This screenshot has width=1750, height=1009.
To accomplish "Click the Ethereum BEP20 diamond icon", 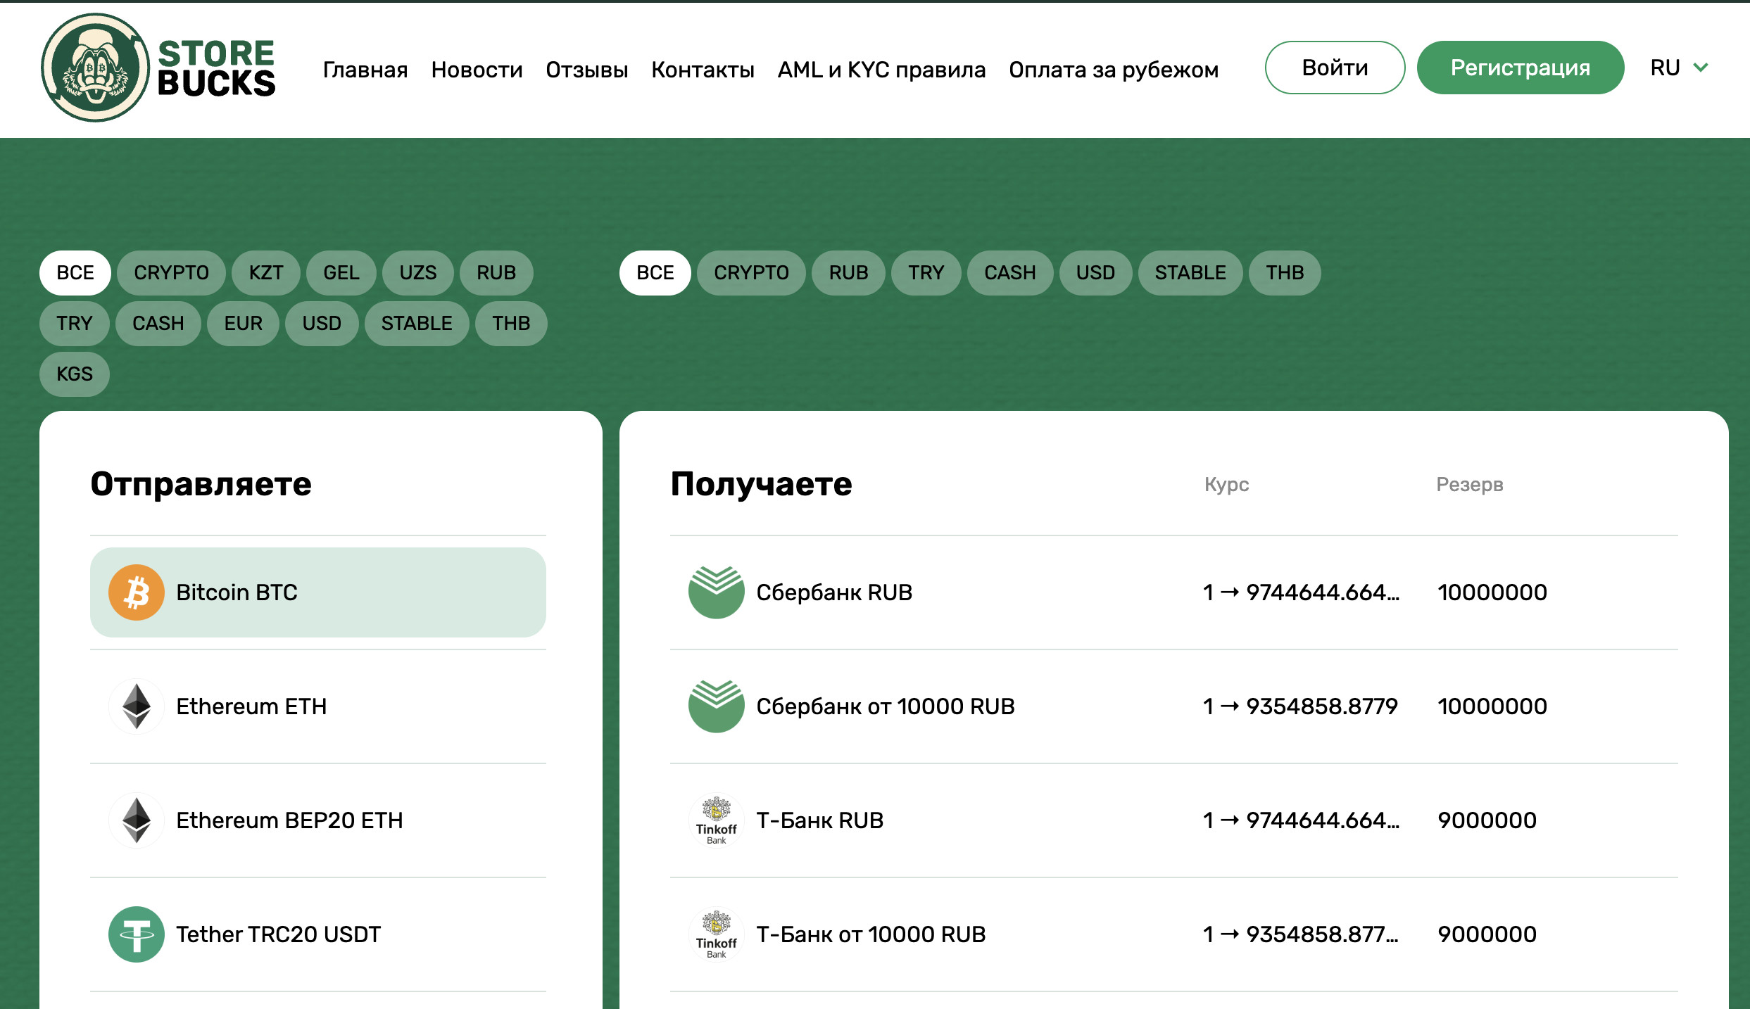I will 137,820.
